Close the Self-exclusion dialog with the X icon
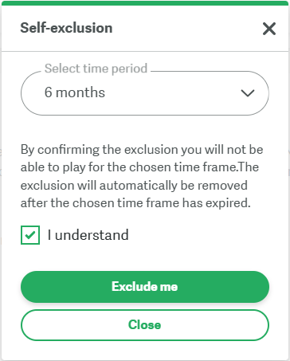The image size is (290, 361). pos(269,29)
